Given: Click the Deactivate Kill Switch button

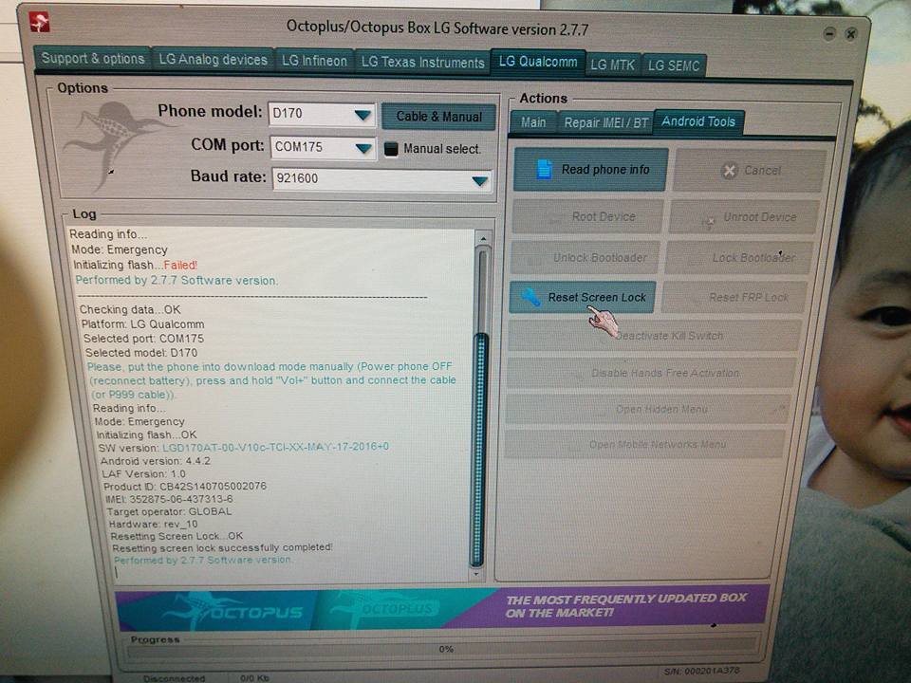Looking at the screenshot, I should 655,336.
